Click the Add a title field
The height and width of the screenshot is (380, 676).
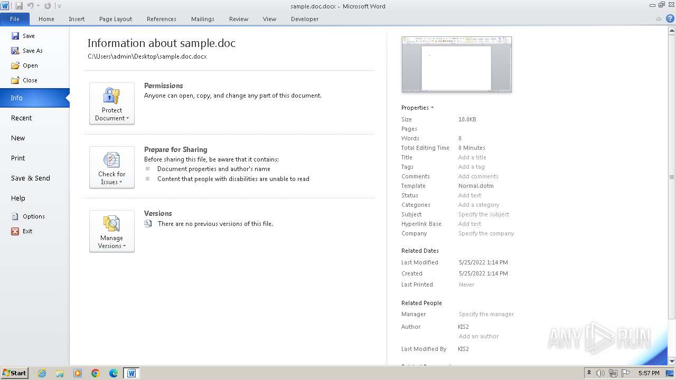pyautogui.click(x=472, y=157)
